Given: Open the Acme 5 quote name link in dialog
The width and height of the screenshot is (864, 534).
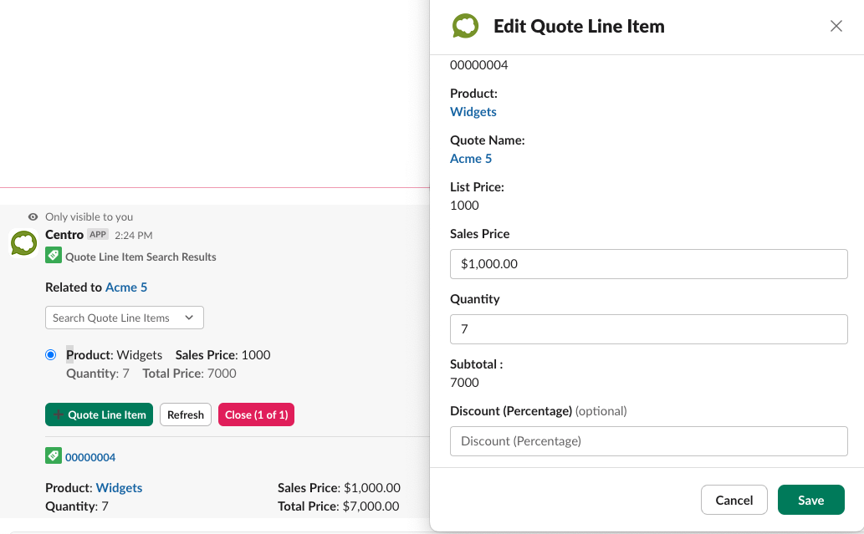Looking at the screenshot, I should (471, 159).
